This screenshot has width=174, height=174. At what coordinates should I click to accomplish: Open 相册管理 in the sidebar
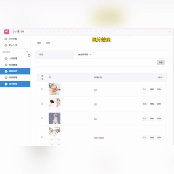15,78
